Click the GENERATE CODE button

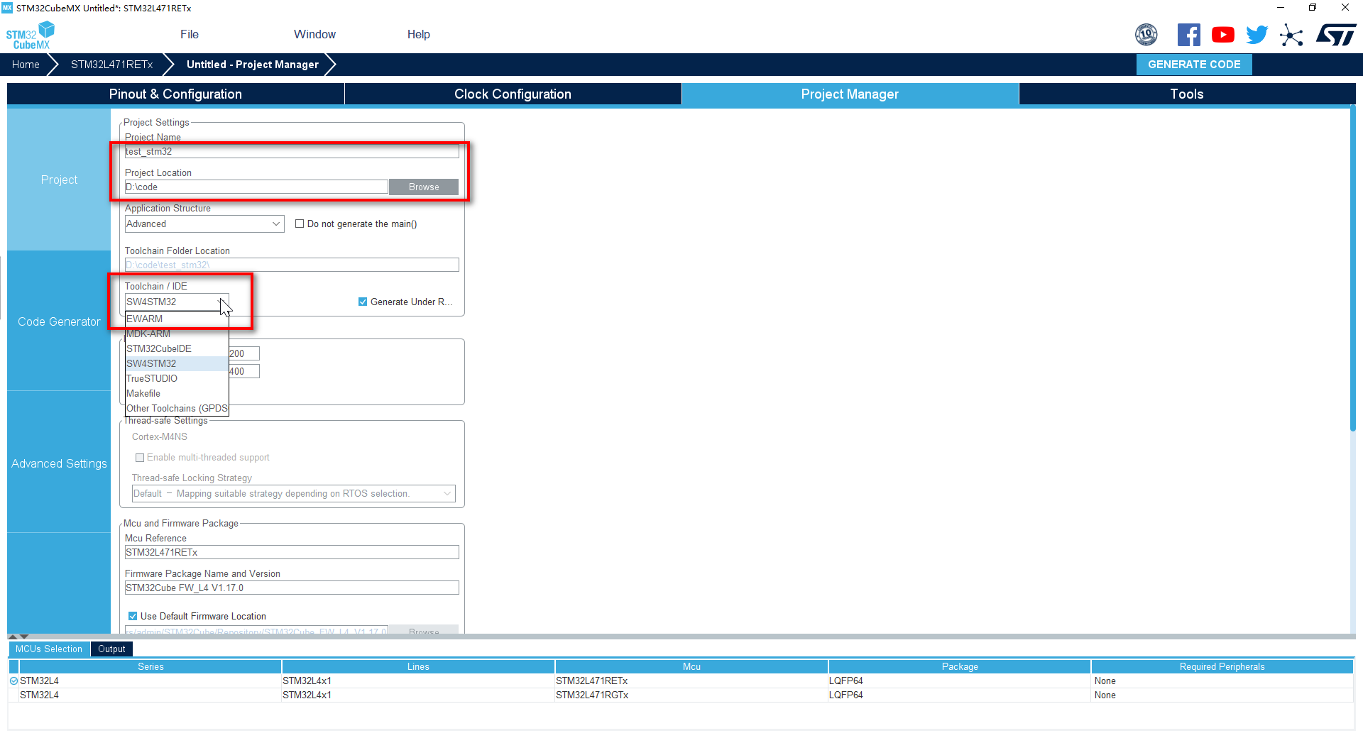click(1194, 64)
